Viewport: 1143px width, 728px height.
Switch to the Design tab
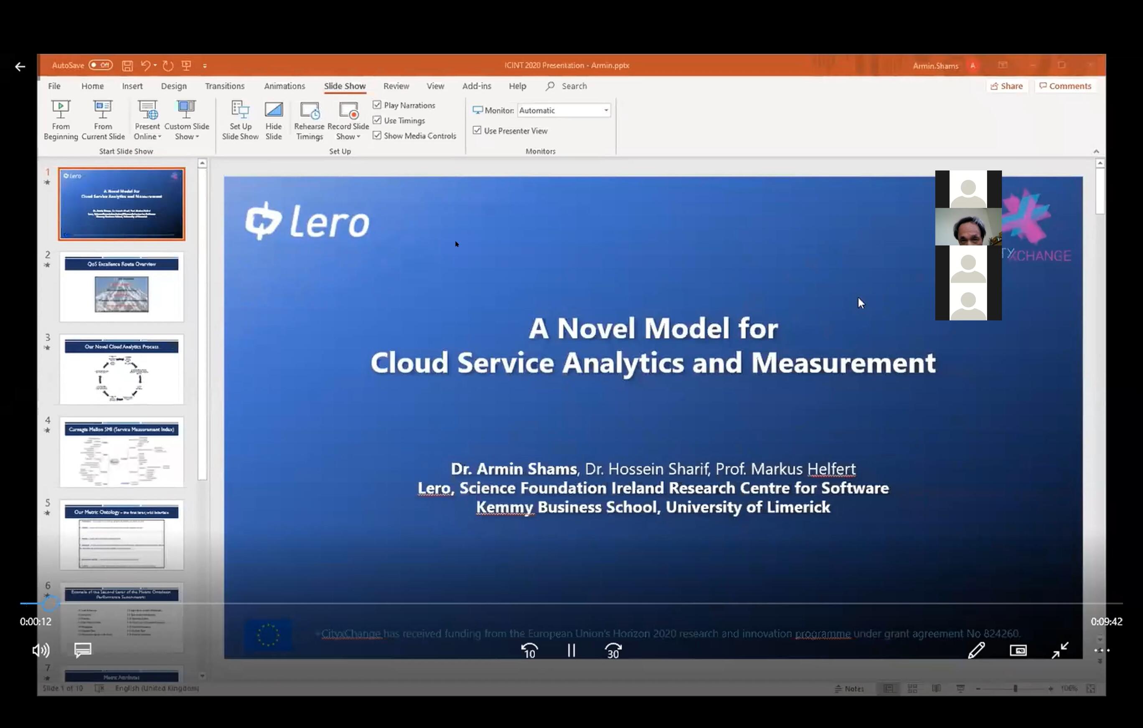(174, 86)
